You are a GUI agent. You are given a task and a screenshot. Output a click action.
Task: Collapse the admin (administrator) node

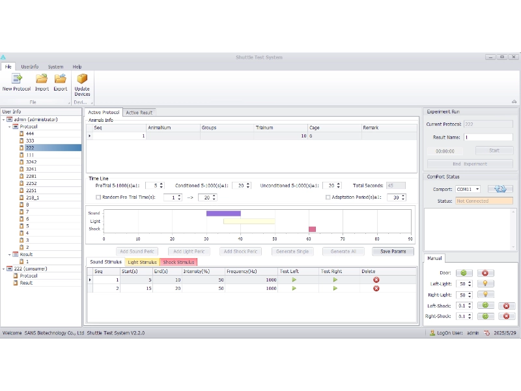point(4,119)
